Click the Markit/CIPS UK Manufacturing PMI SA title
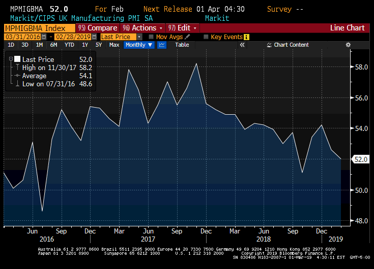 click(x=81, y=18)
